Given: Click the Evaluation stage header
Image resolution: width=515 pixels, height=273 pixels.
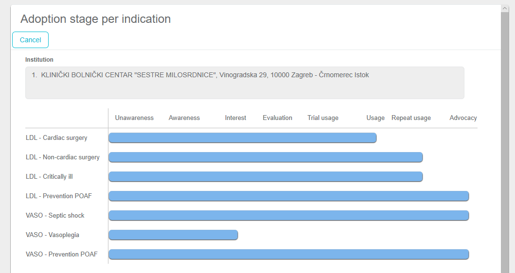Looking at the screenshot, I should pos(277,118).
